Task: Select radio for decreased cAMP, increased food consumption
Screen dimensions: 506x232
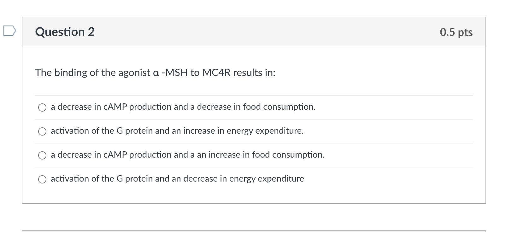Action: tap(42, 155)
